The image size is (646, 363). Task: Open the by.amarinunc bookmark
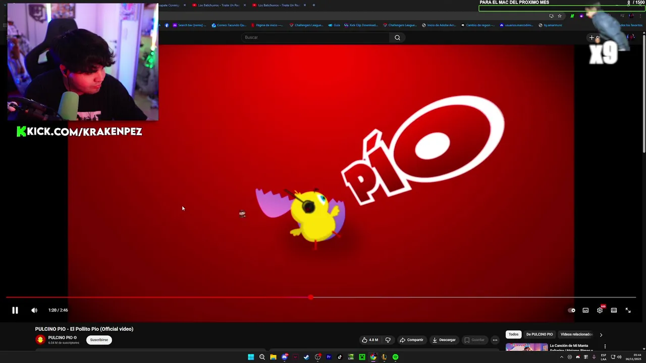coord(550,25)
